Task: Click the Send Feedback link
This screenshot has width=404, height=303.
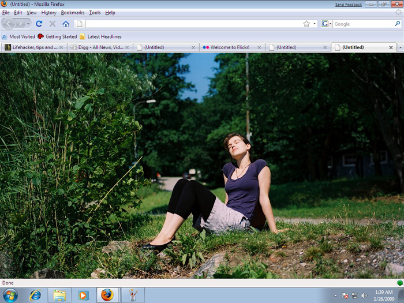Action: click(349, 5)
